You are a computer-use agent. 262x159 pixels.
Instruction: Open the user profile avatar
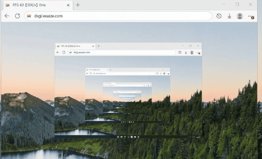coord(240,16)
